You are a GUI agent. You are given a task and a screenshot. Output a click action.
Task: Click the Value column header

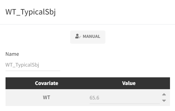click(x=129, y=83)
